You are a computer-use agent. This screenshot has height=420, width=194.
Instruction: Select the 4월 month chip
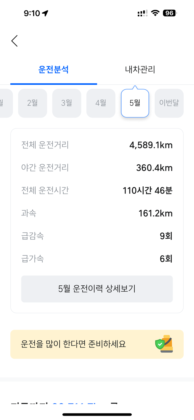[x=101, y=103]
